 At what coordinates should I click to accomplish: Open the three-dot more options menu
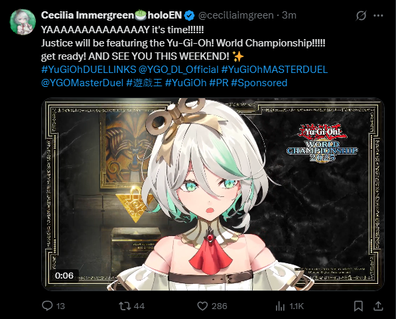click(378, 16)
